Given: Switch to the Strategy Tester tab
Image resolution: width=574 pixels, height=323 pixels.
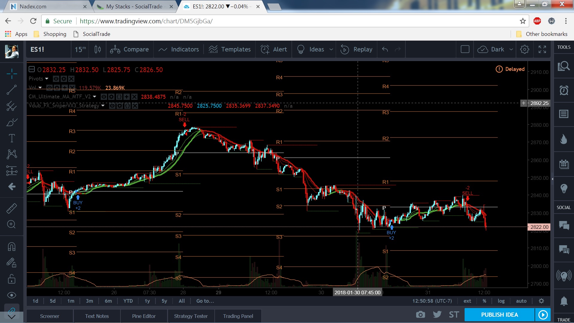Looking at the screenshot, I should 191,316.
